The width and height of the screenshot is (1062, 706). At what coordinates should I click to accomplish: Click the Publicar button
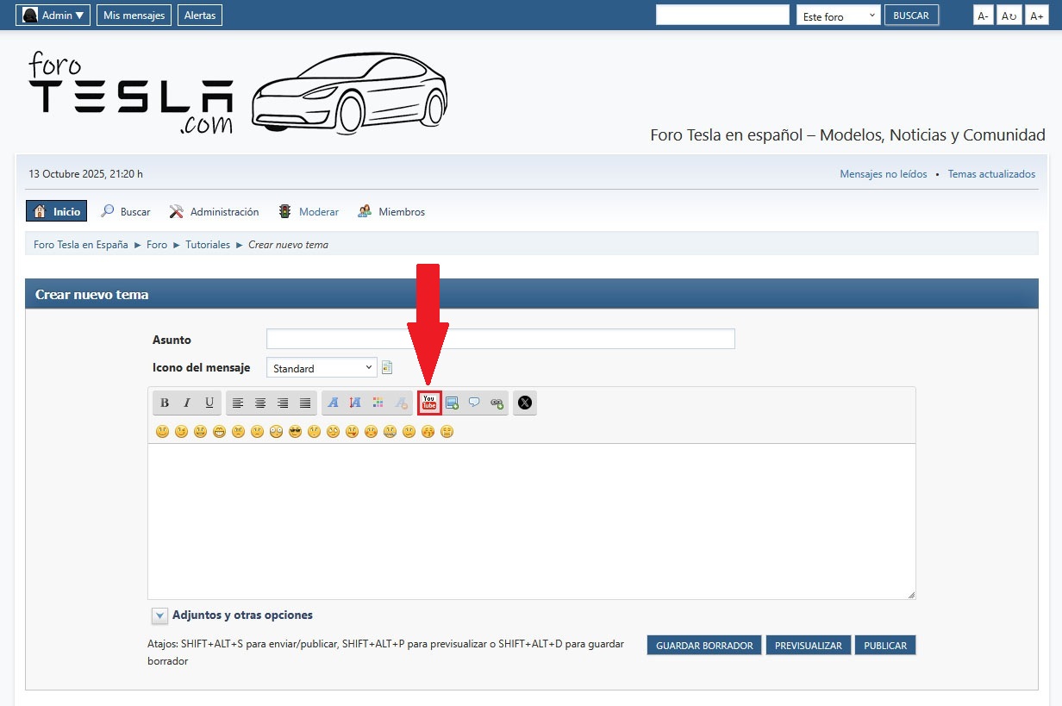[x=885, y=646]
